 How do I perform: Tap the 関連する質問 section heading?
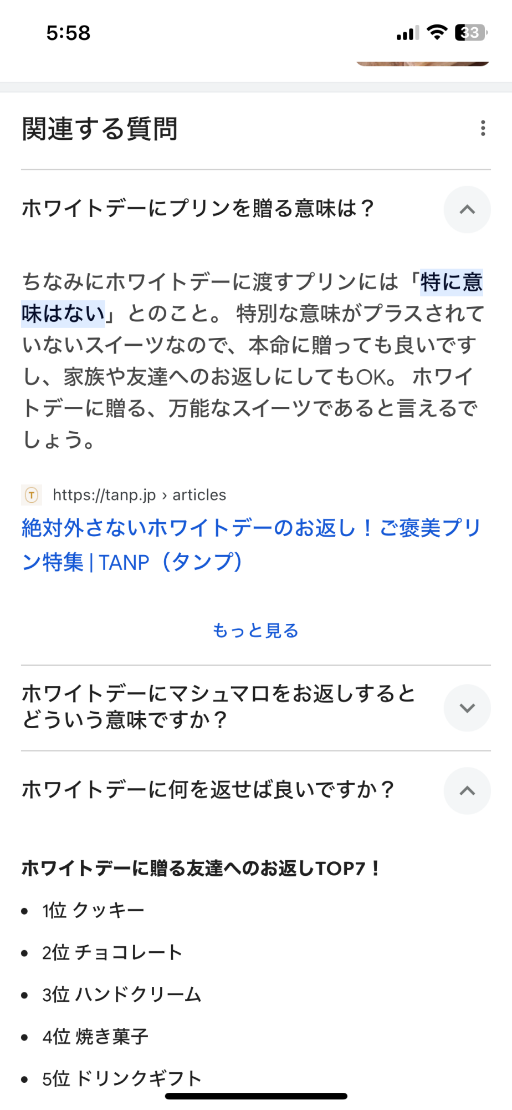pos(100,129)
